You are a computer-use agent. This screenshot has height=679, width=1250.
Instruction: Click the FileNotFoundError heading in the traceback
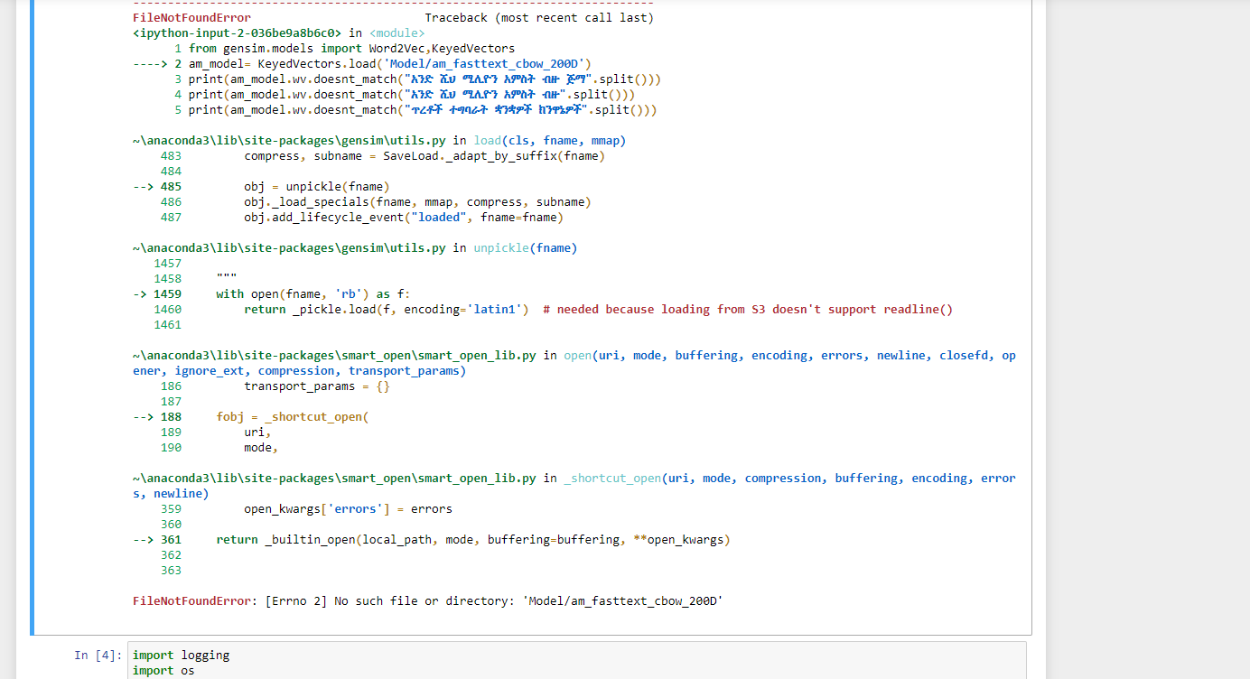click(x=191, y=17)
